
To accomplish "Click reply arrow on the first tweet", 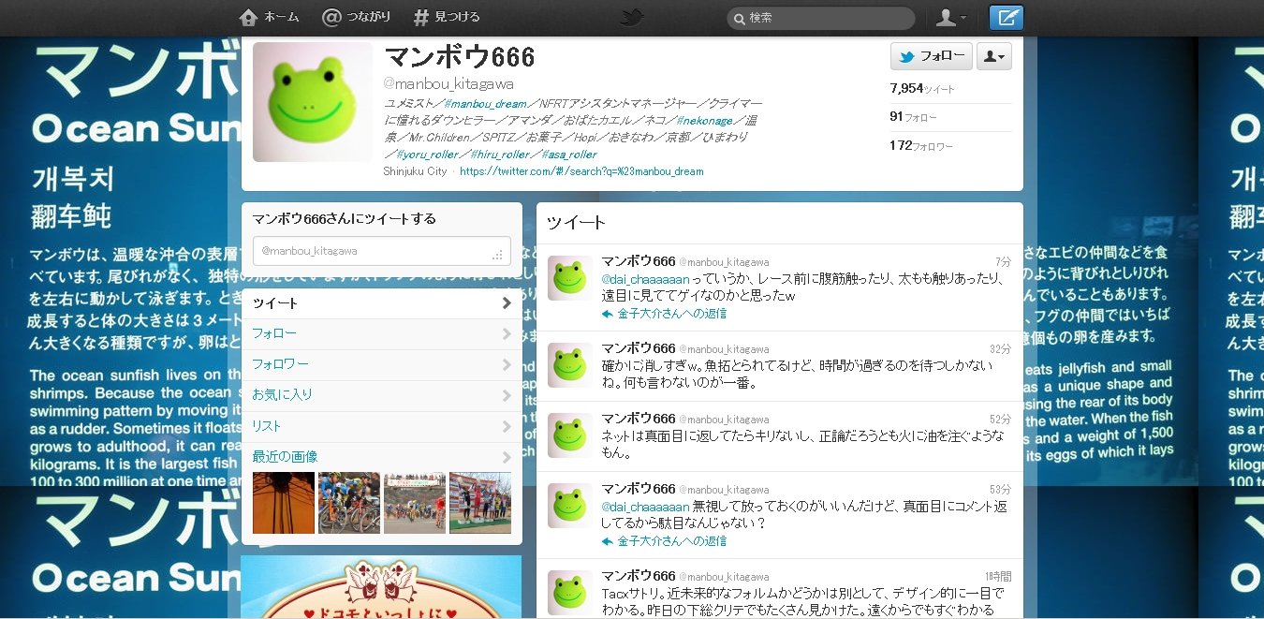I will click(607, 315).
